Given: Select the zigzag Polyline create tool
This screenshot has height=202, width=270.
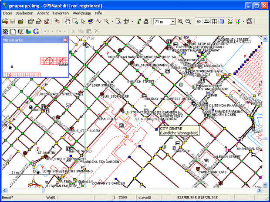Looking at the screenshot, I should (x=98, y=21).
